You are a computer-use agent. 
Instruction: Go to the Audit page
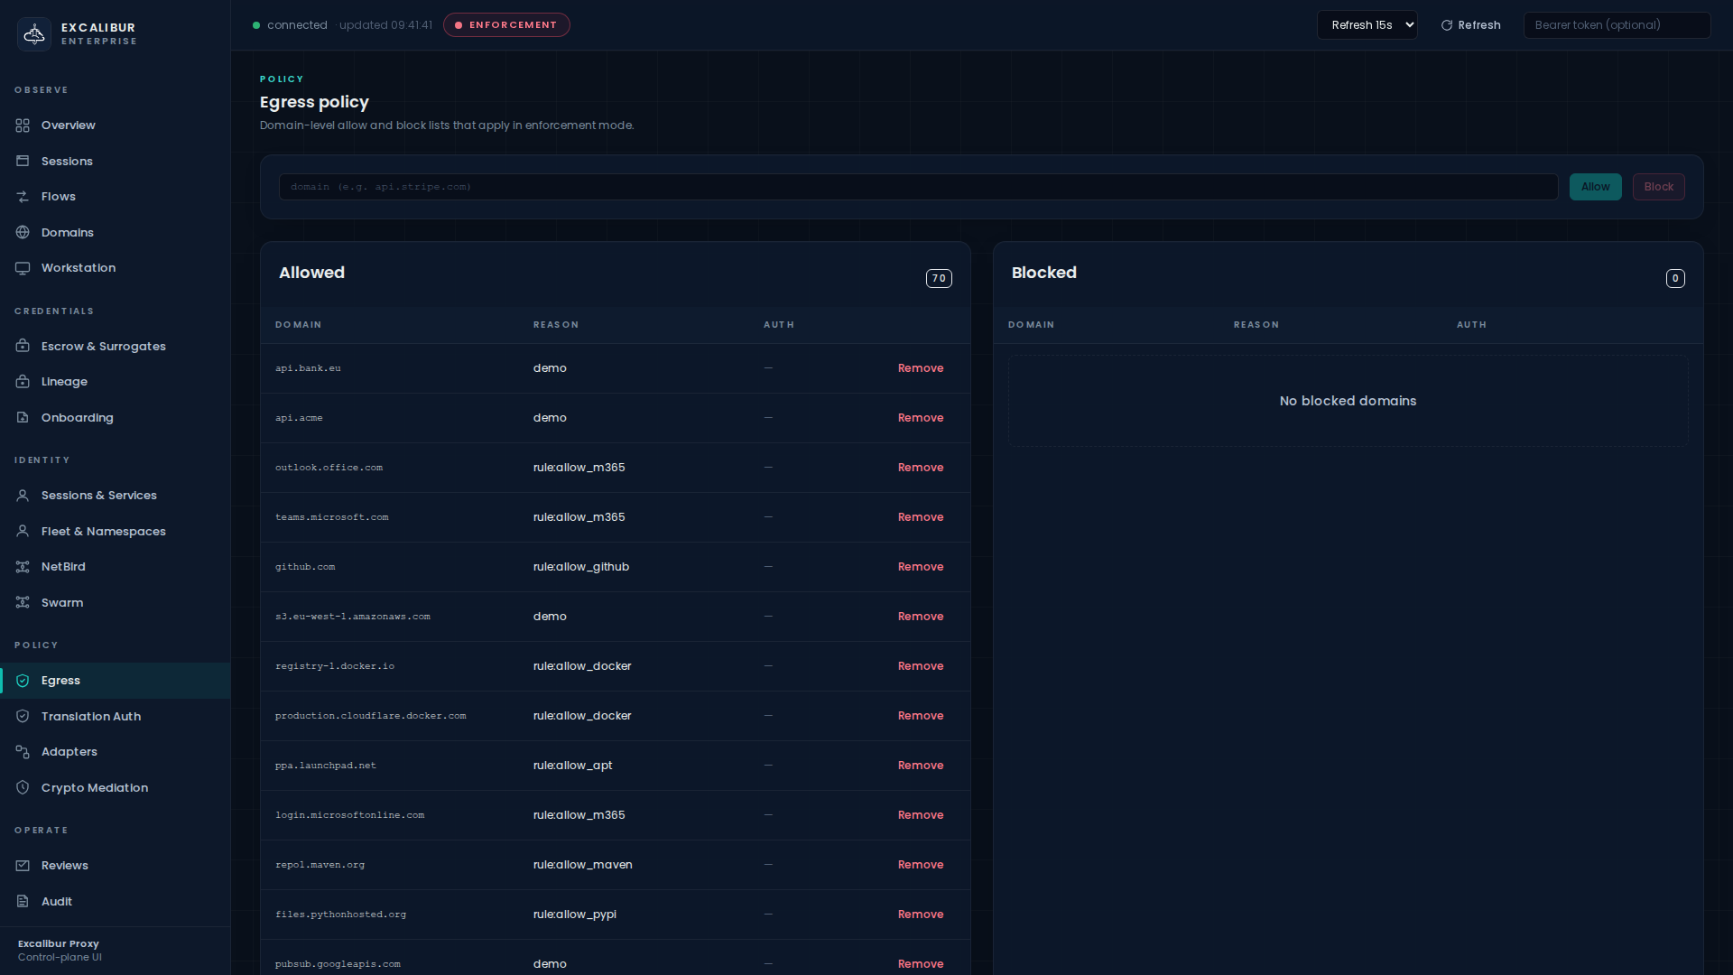pos(56,902)
